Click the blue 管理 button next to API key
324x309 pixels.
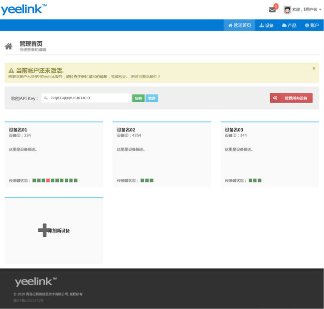[152, 98]
